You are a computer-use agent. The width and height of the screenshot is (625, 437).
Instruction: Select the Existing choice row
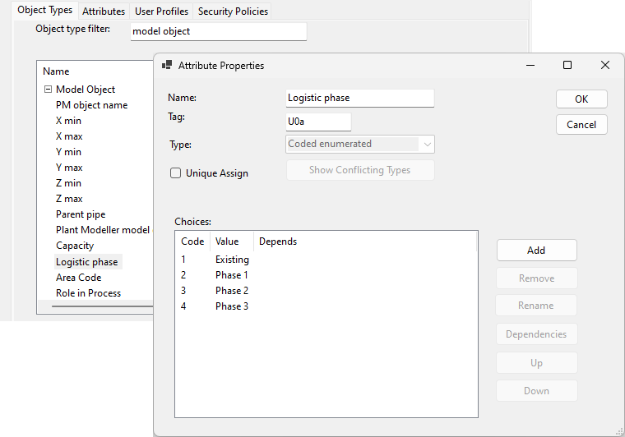point(232,260)
